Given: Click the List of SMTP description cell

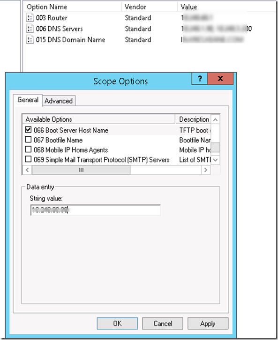Looking at the screenshot, I should click(x=195, y=160).
